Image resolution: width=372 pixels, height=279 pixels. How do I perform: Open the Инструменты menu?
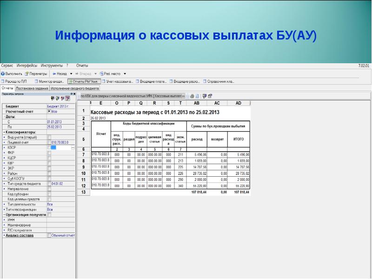tap(52, 66)
